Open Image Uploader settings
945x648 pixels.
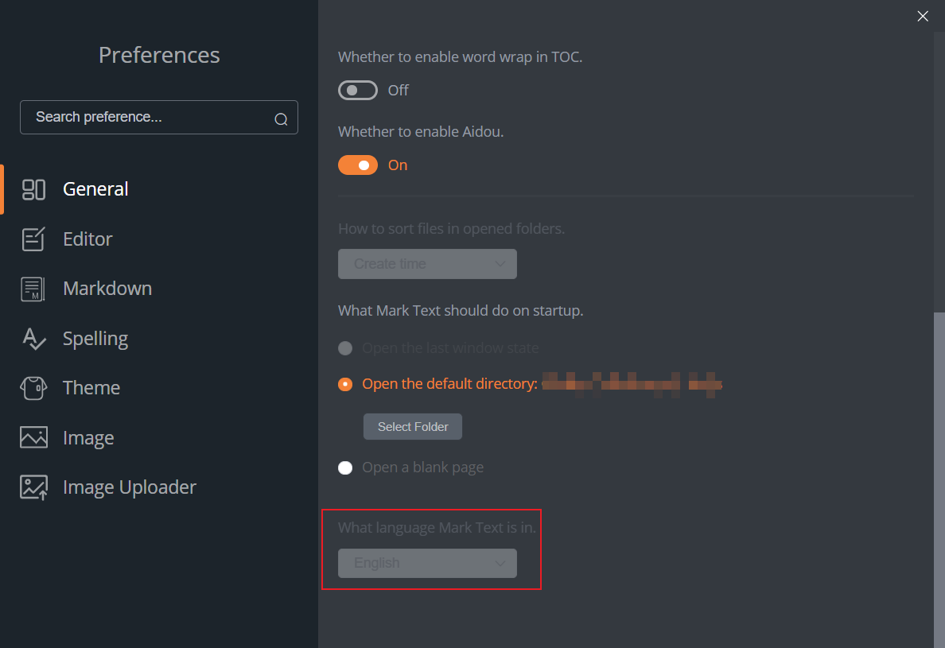tap(159, 487)
